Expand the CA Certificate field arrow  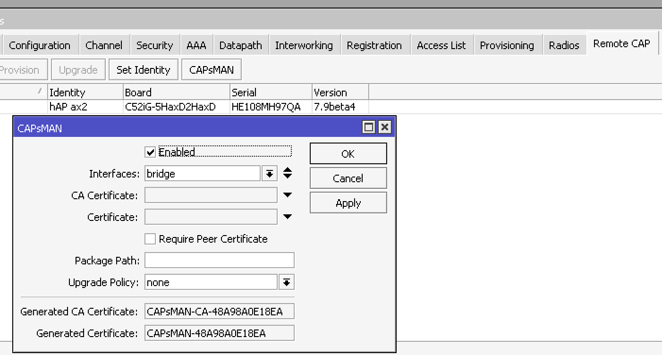[288, 195]
